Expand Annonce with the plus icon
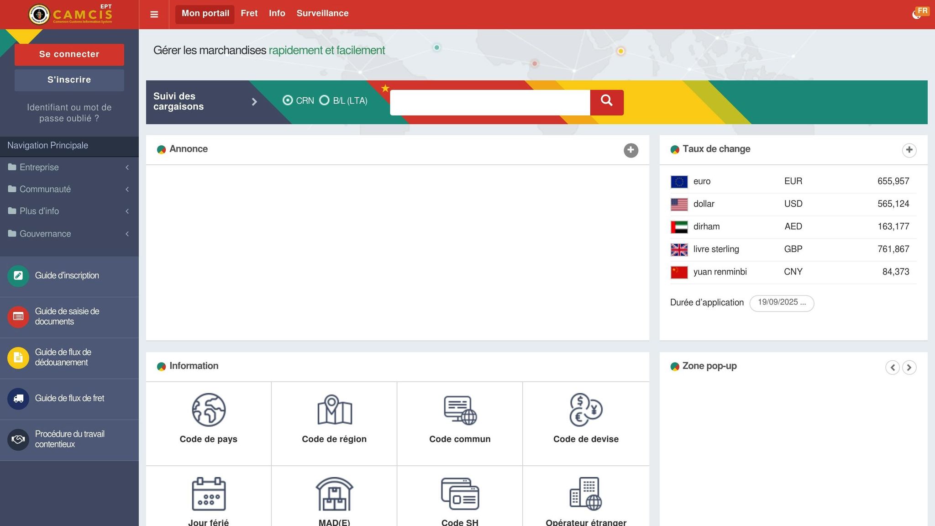The height and width of the screenshot is (526, 935). tap(630, 150)
